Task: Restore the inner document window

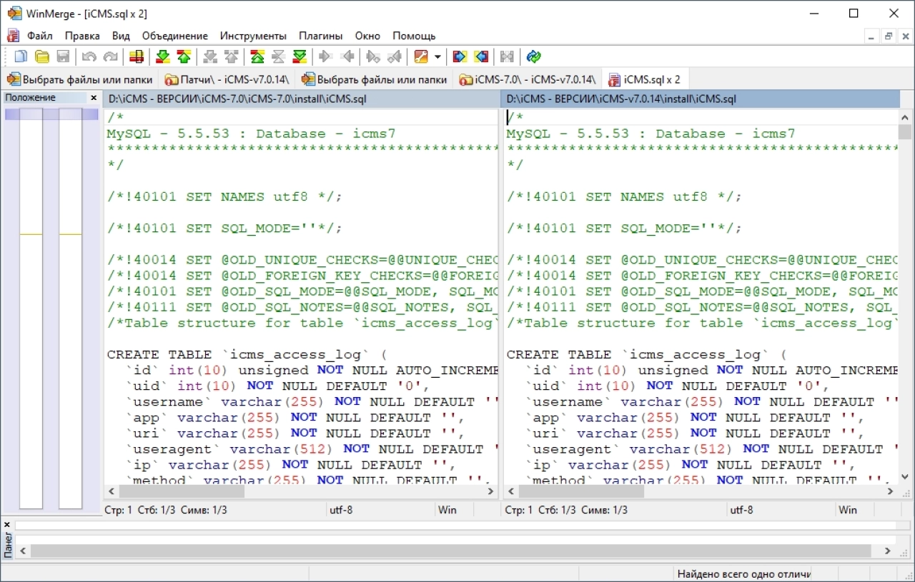Action: pos(889,36)
